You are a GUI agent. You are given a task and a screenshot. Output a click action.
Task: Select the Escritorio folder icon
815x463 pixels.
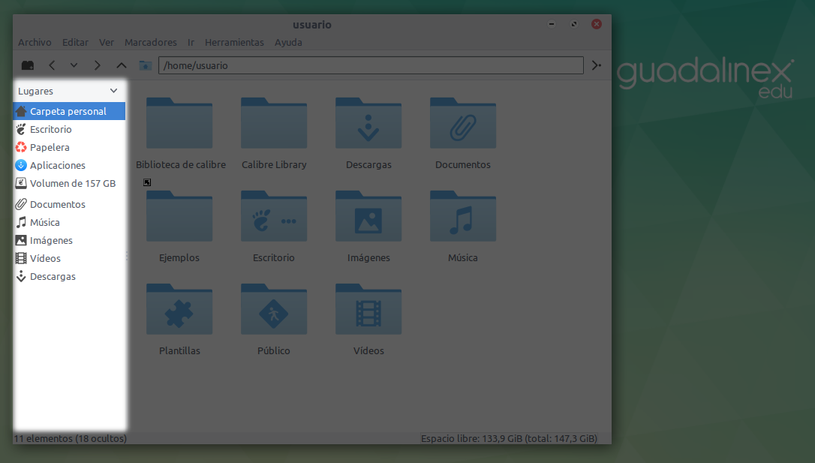coord(274,216)
